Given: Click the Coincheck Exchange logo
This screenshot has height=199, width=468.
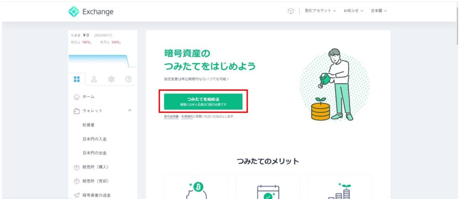Looking at the screenshot, I should [91, 11].
